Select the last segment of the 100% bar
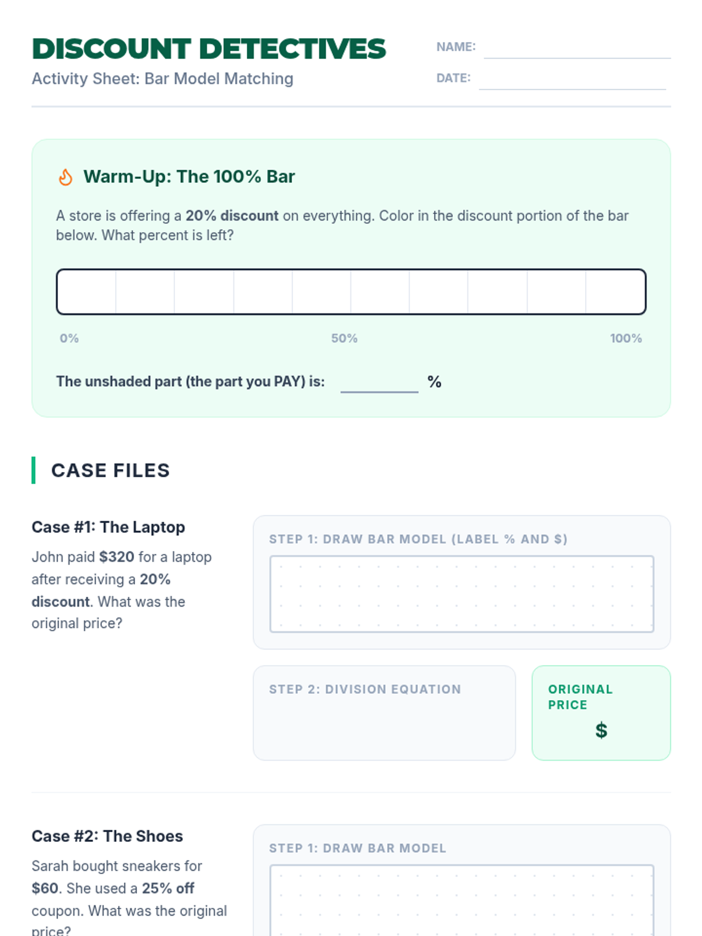Image resolution: width=702 pixels, height=936 pixels. coord(615,292)
